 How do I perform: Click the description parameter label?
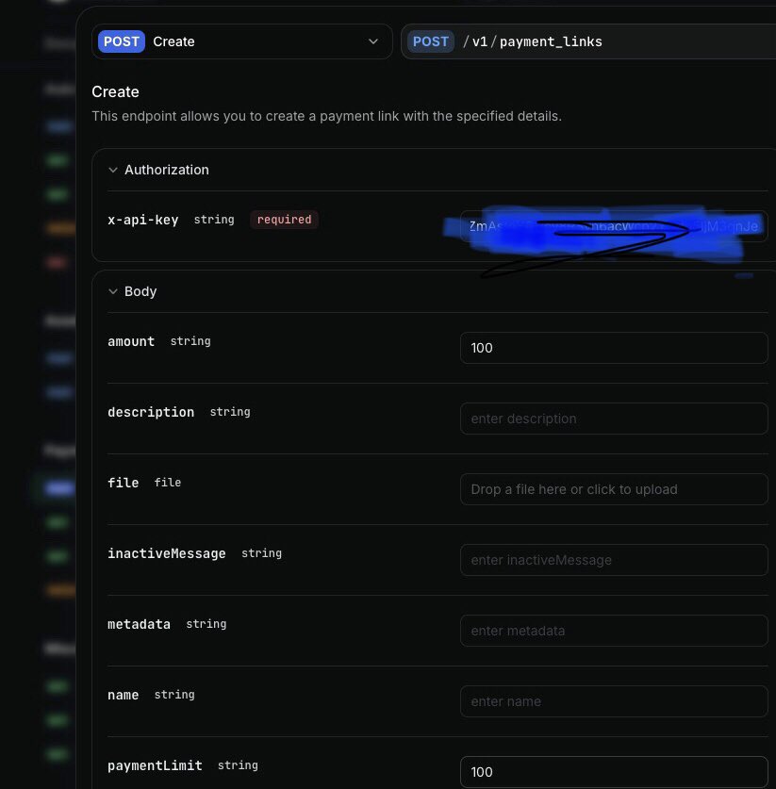pyautogui.click(x=151, y=412)
